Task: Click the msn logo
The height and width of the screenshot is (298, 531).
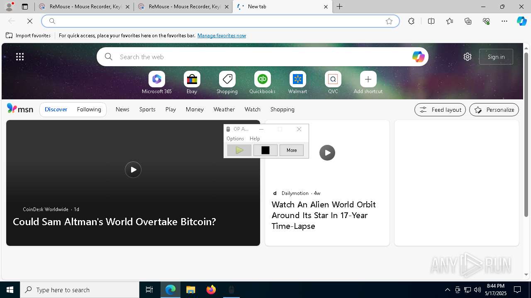Action: 20,109
